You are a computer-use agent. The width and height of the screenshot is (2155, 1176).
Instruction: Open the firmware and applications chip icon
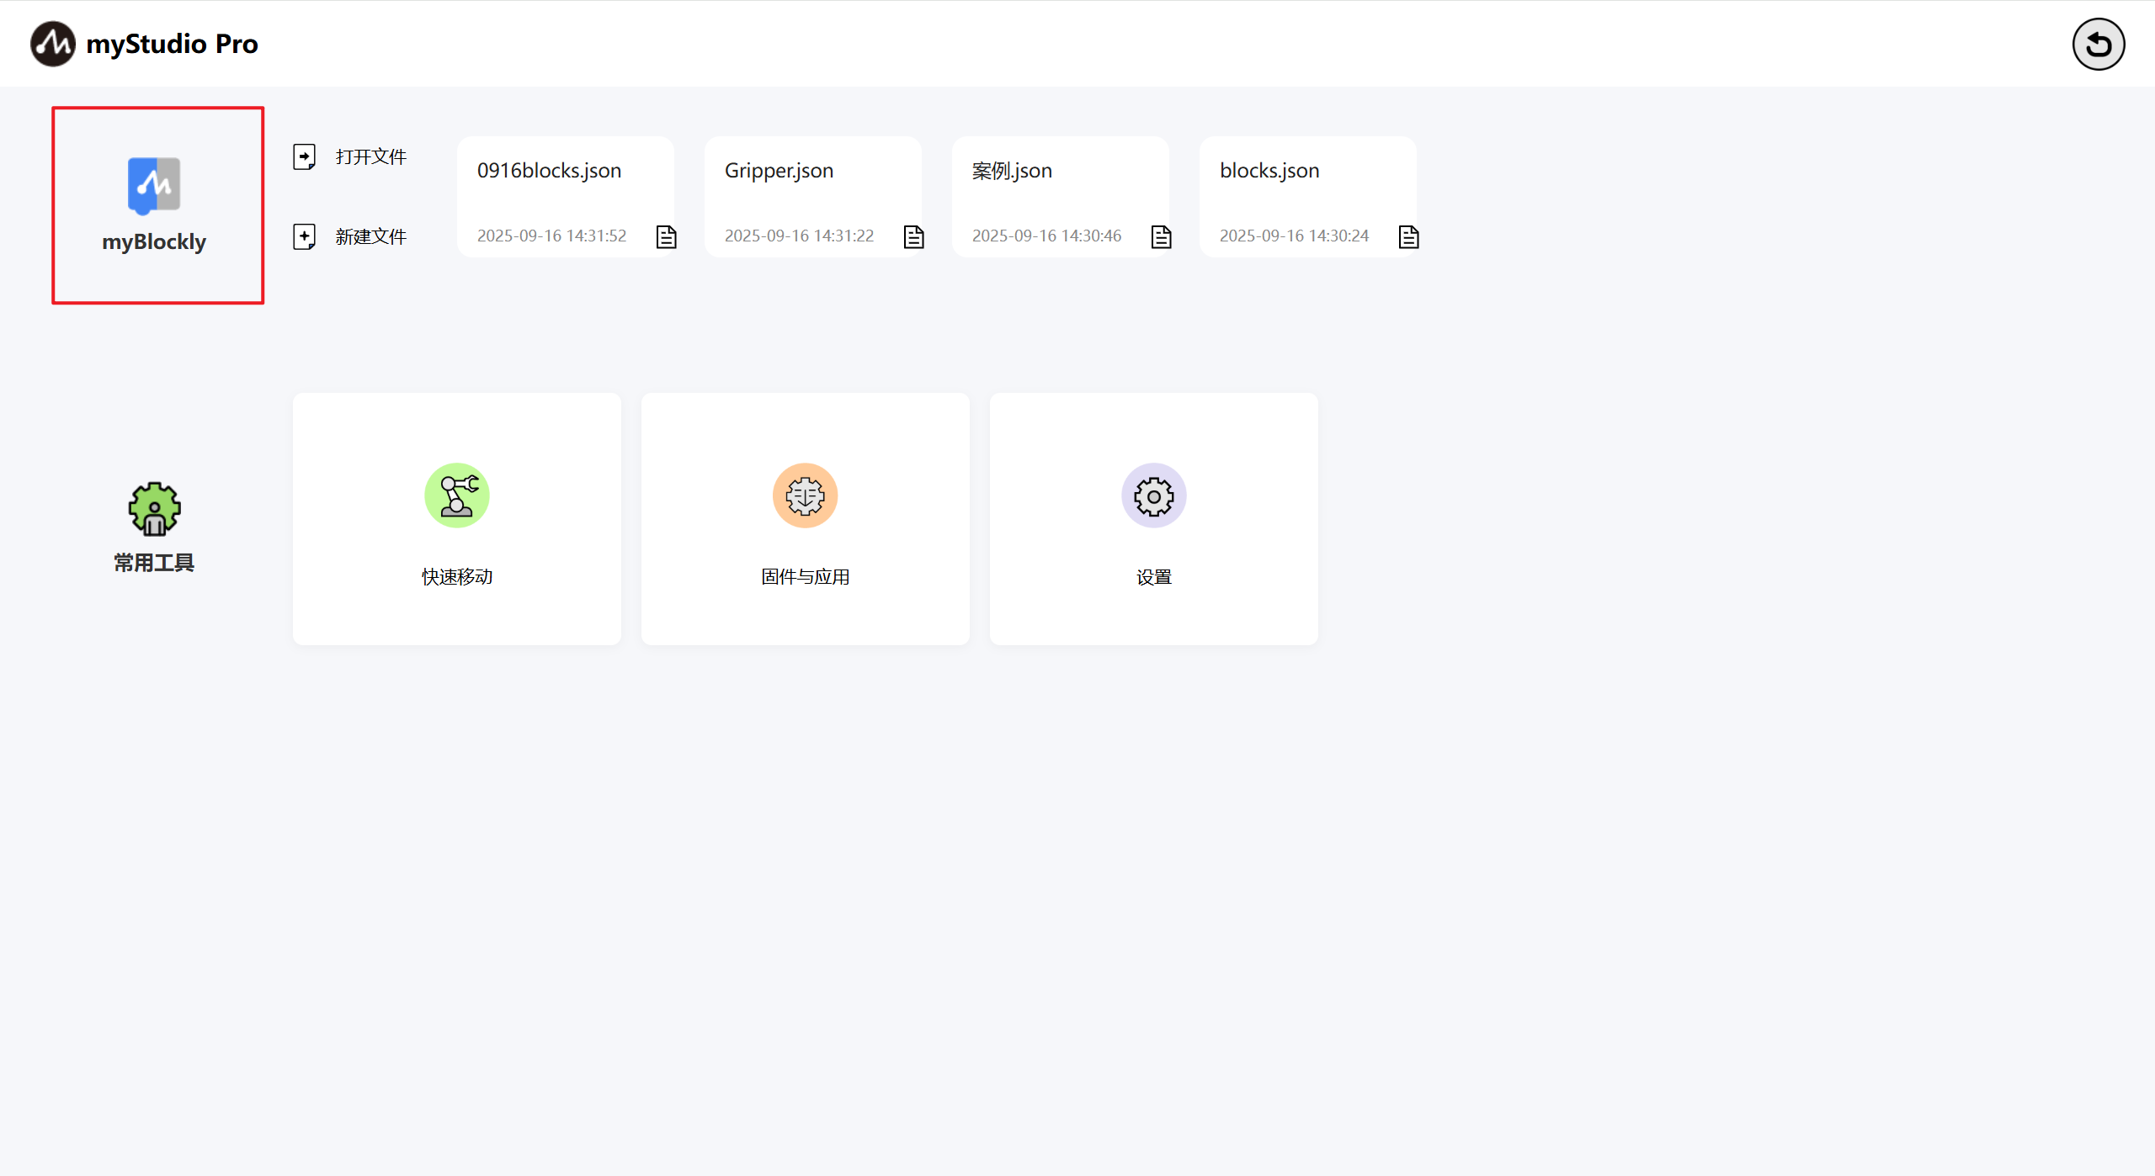[805, 495]
